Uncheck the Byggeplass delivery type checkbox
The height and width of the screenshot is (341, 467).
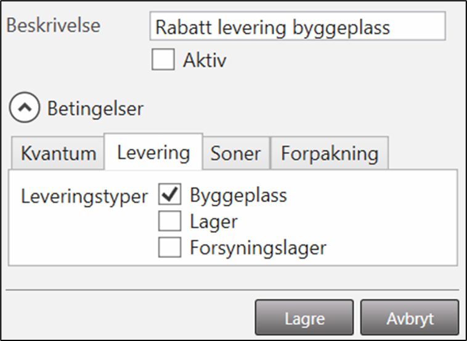pyautogui.click(x=169, y=196)
